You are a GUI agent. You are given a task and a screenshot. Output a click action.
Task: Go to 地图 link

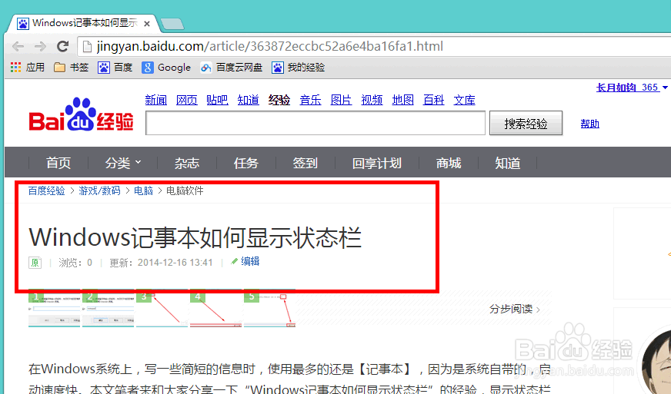[x=402, y=100]
